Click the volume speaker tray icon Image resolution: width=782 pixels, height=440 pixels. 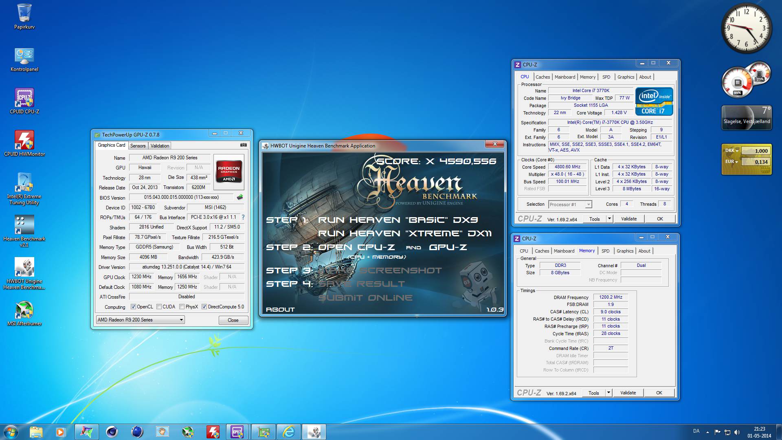coord(737,432)
